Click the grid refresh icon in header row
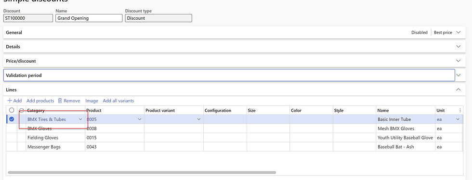This screenshot has width=472, height=180. 21,111
